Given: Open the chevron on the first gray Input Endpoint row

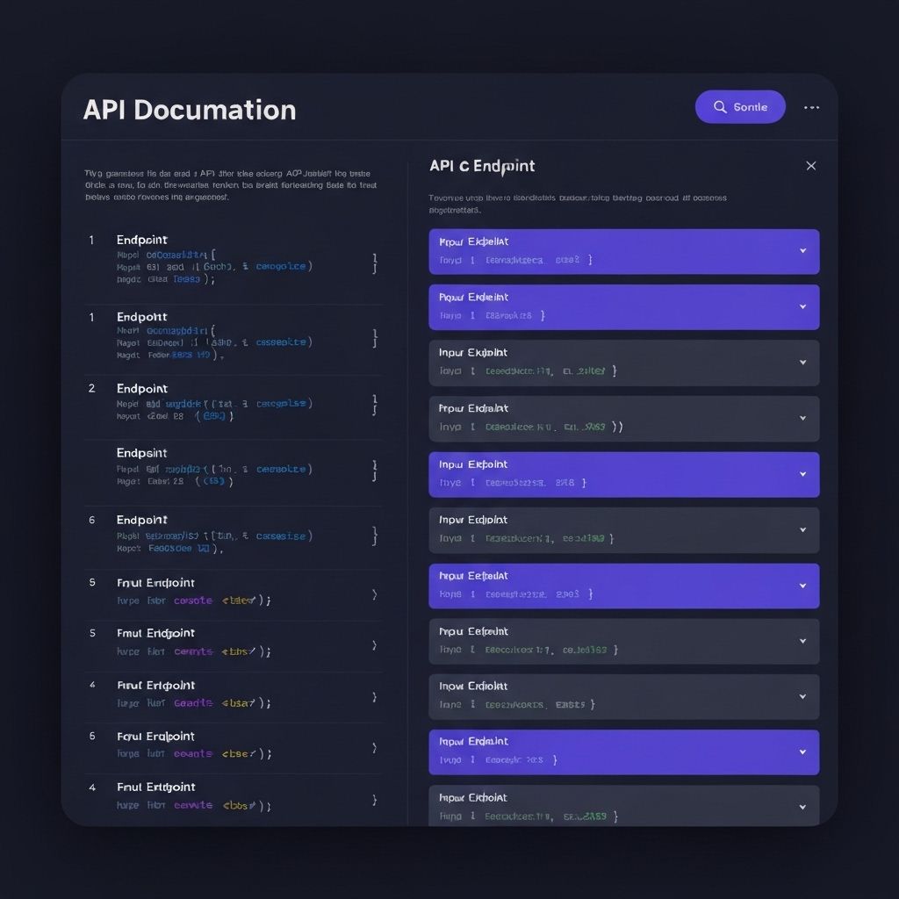Looking at the screenshot, I should 802,363.
